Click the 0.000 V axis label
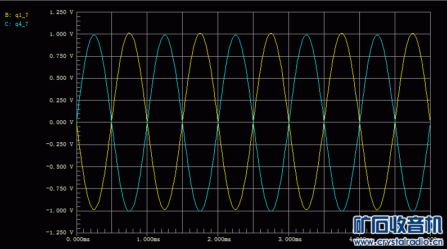Viewport: 447px width, 249px height. pyautogui.click(x=61, y=123)
